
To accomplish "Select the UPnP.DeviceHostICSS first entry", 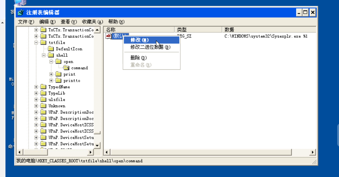I will click(x=71, y=125).
